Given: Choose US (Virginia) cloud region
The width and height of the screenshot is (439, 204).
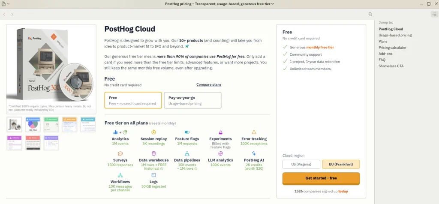Looking at the screenshot, I should (301, 164).
